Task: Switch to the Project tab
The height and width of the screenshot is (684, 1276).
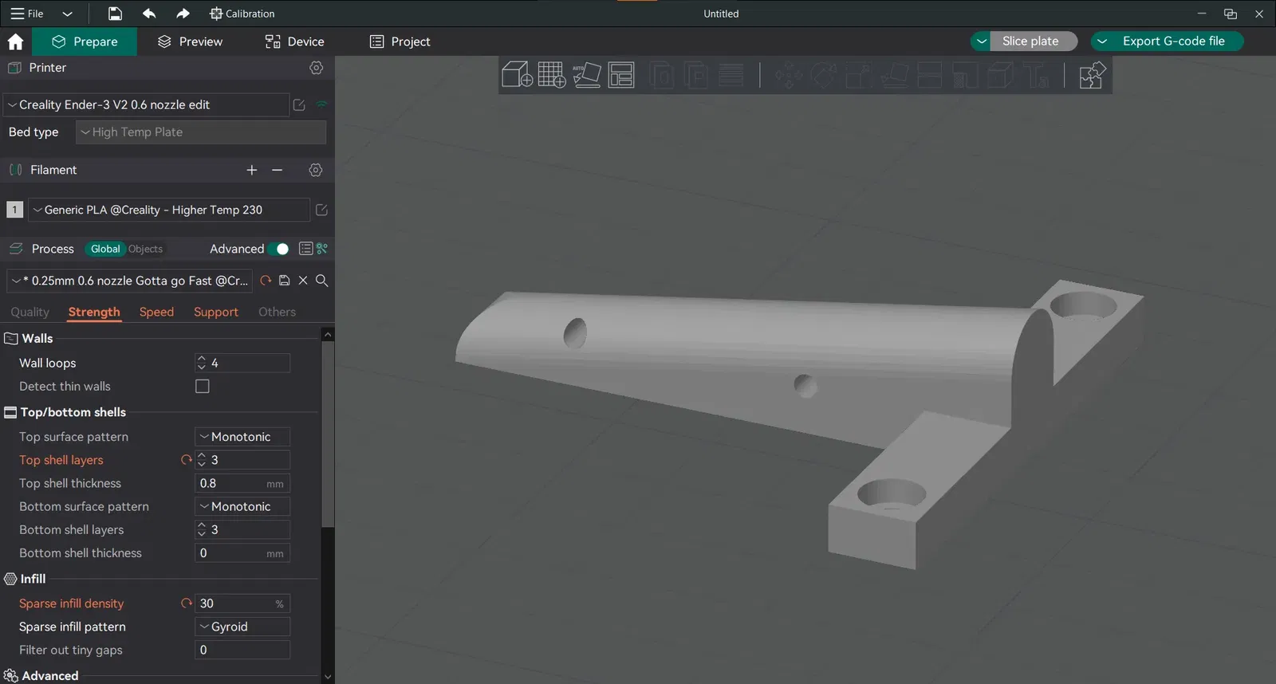Action: 400,41
